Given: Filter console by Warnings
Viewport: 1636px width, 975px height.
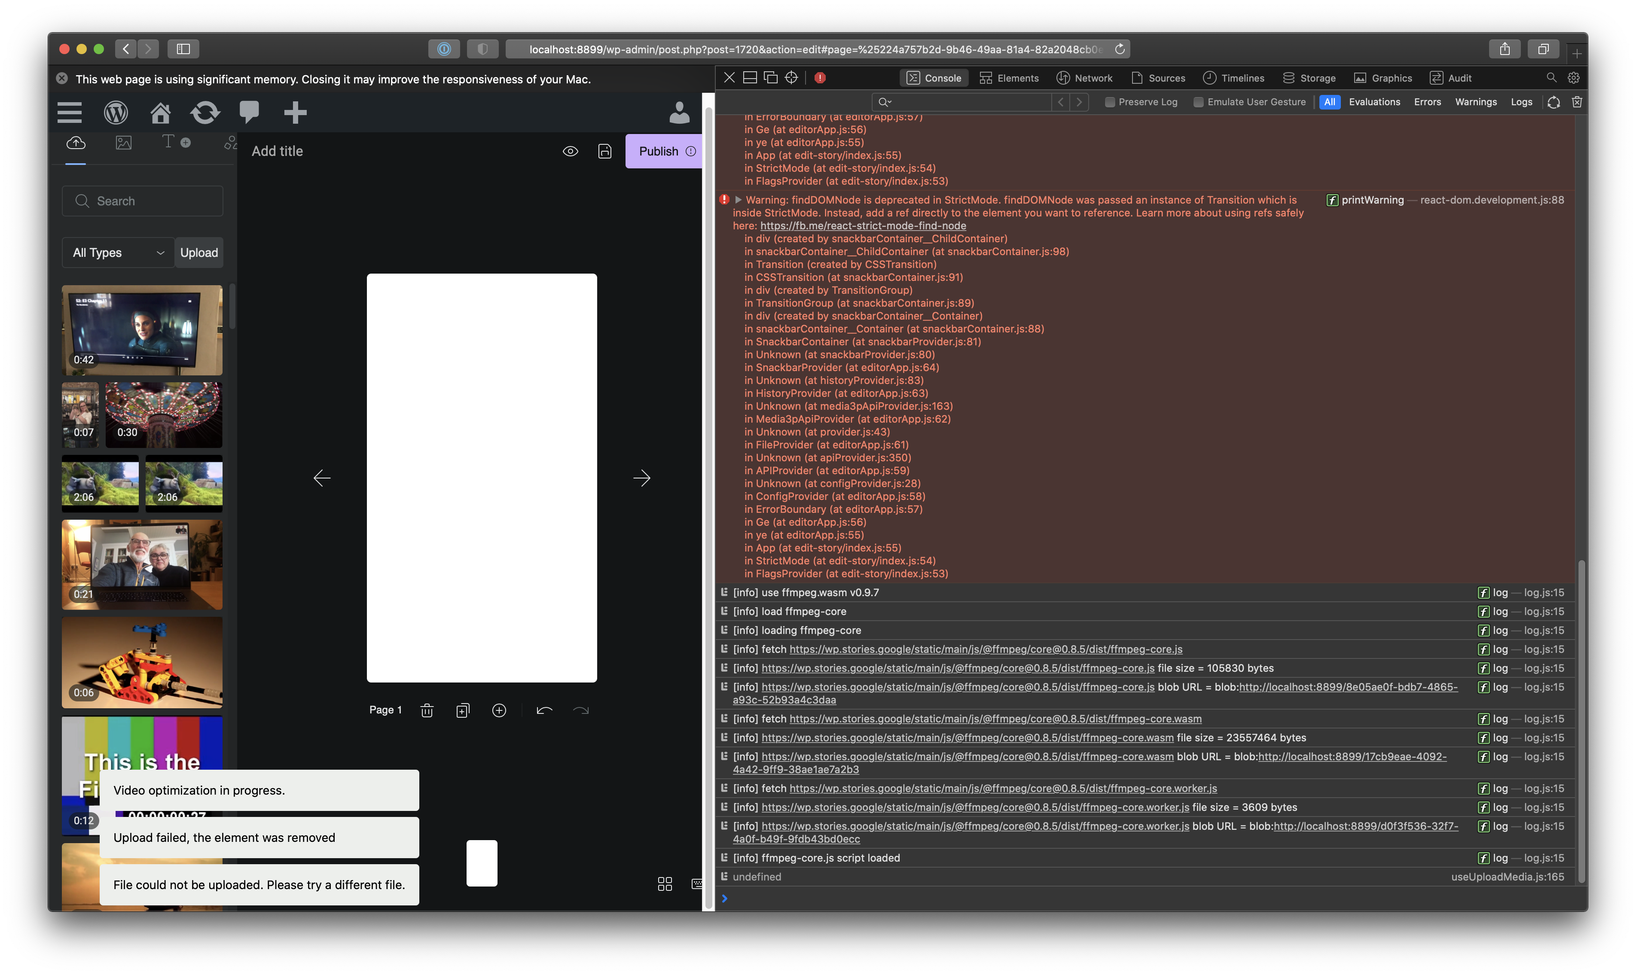Looking at the screenshot, I should click(1476, 102).
